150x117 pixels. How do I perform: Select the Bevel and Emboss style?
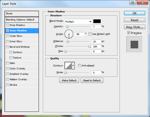[x=22, y=47]
